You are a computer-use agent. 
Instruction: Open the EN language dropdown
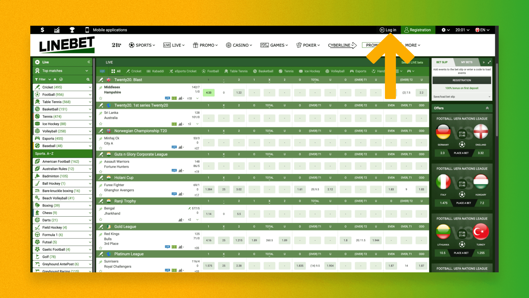pyautogui.click(x=482, y=30)
